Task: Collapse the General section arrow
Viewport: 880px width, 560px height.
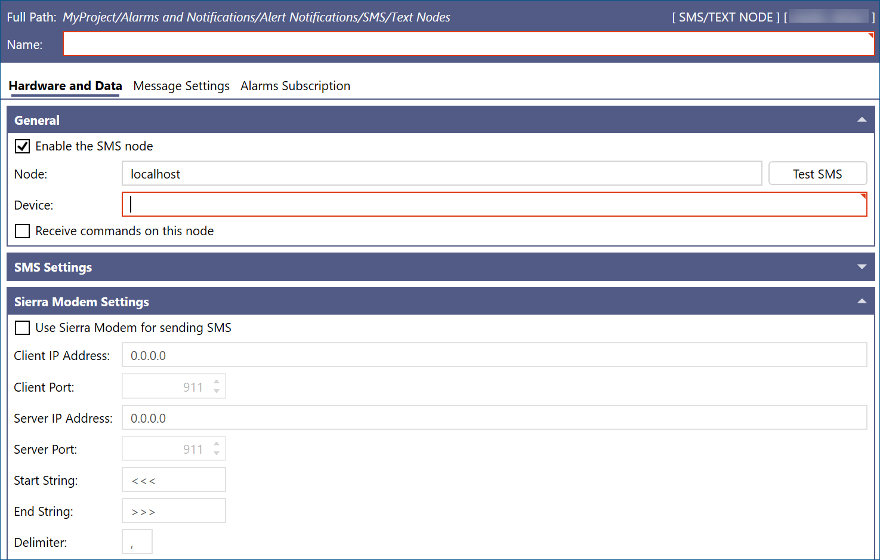Action: pyautogui.click(x=862, y=120)
